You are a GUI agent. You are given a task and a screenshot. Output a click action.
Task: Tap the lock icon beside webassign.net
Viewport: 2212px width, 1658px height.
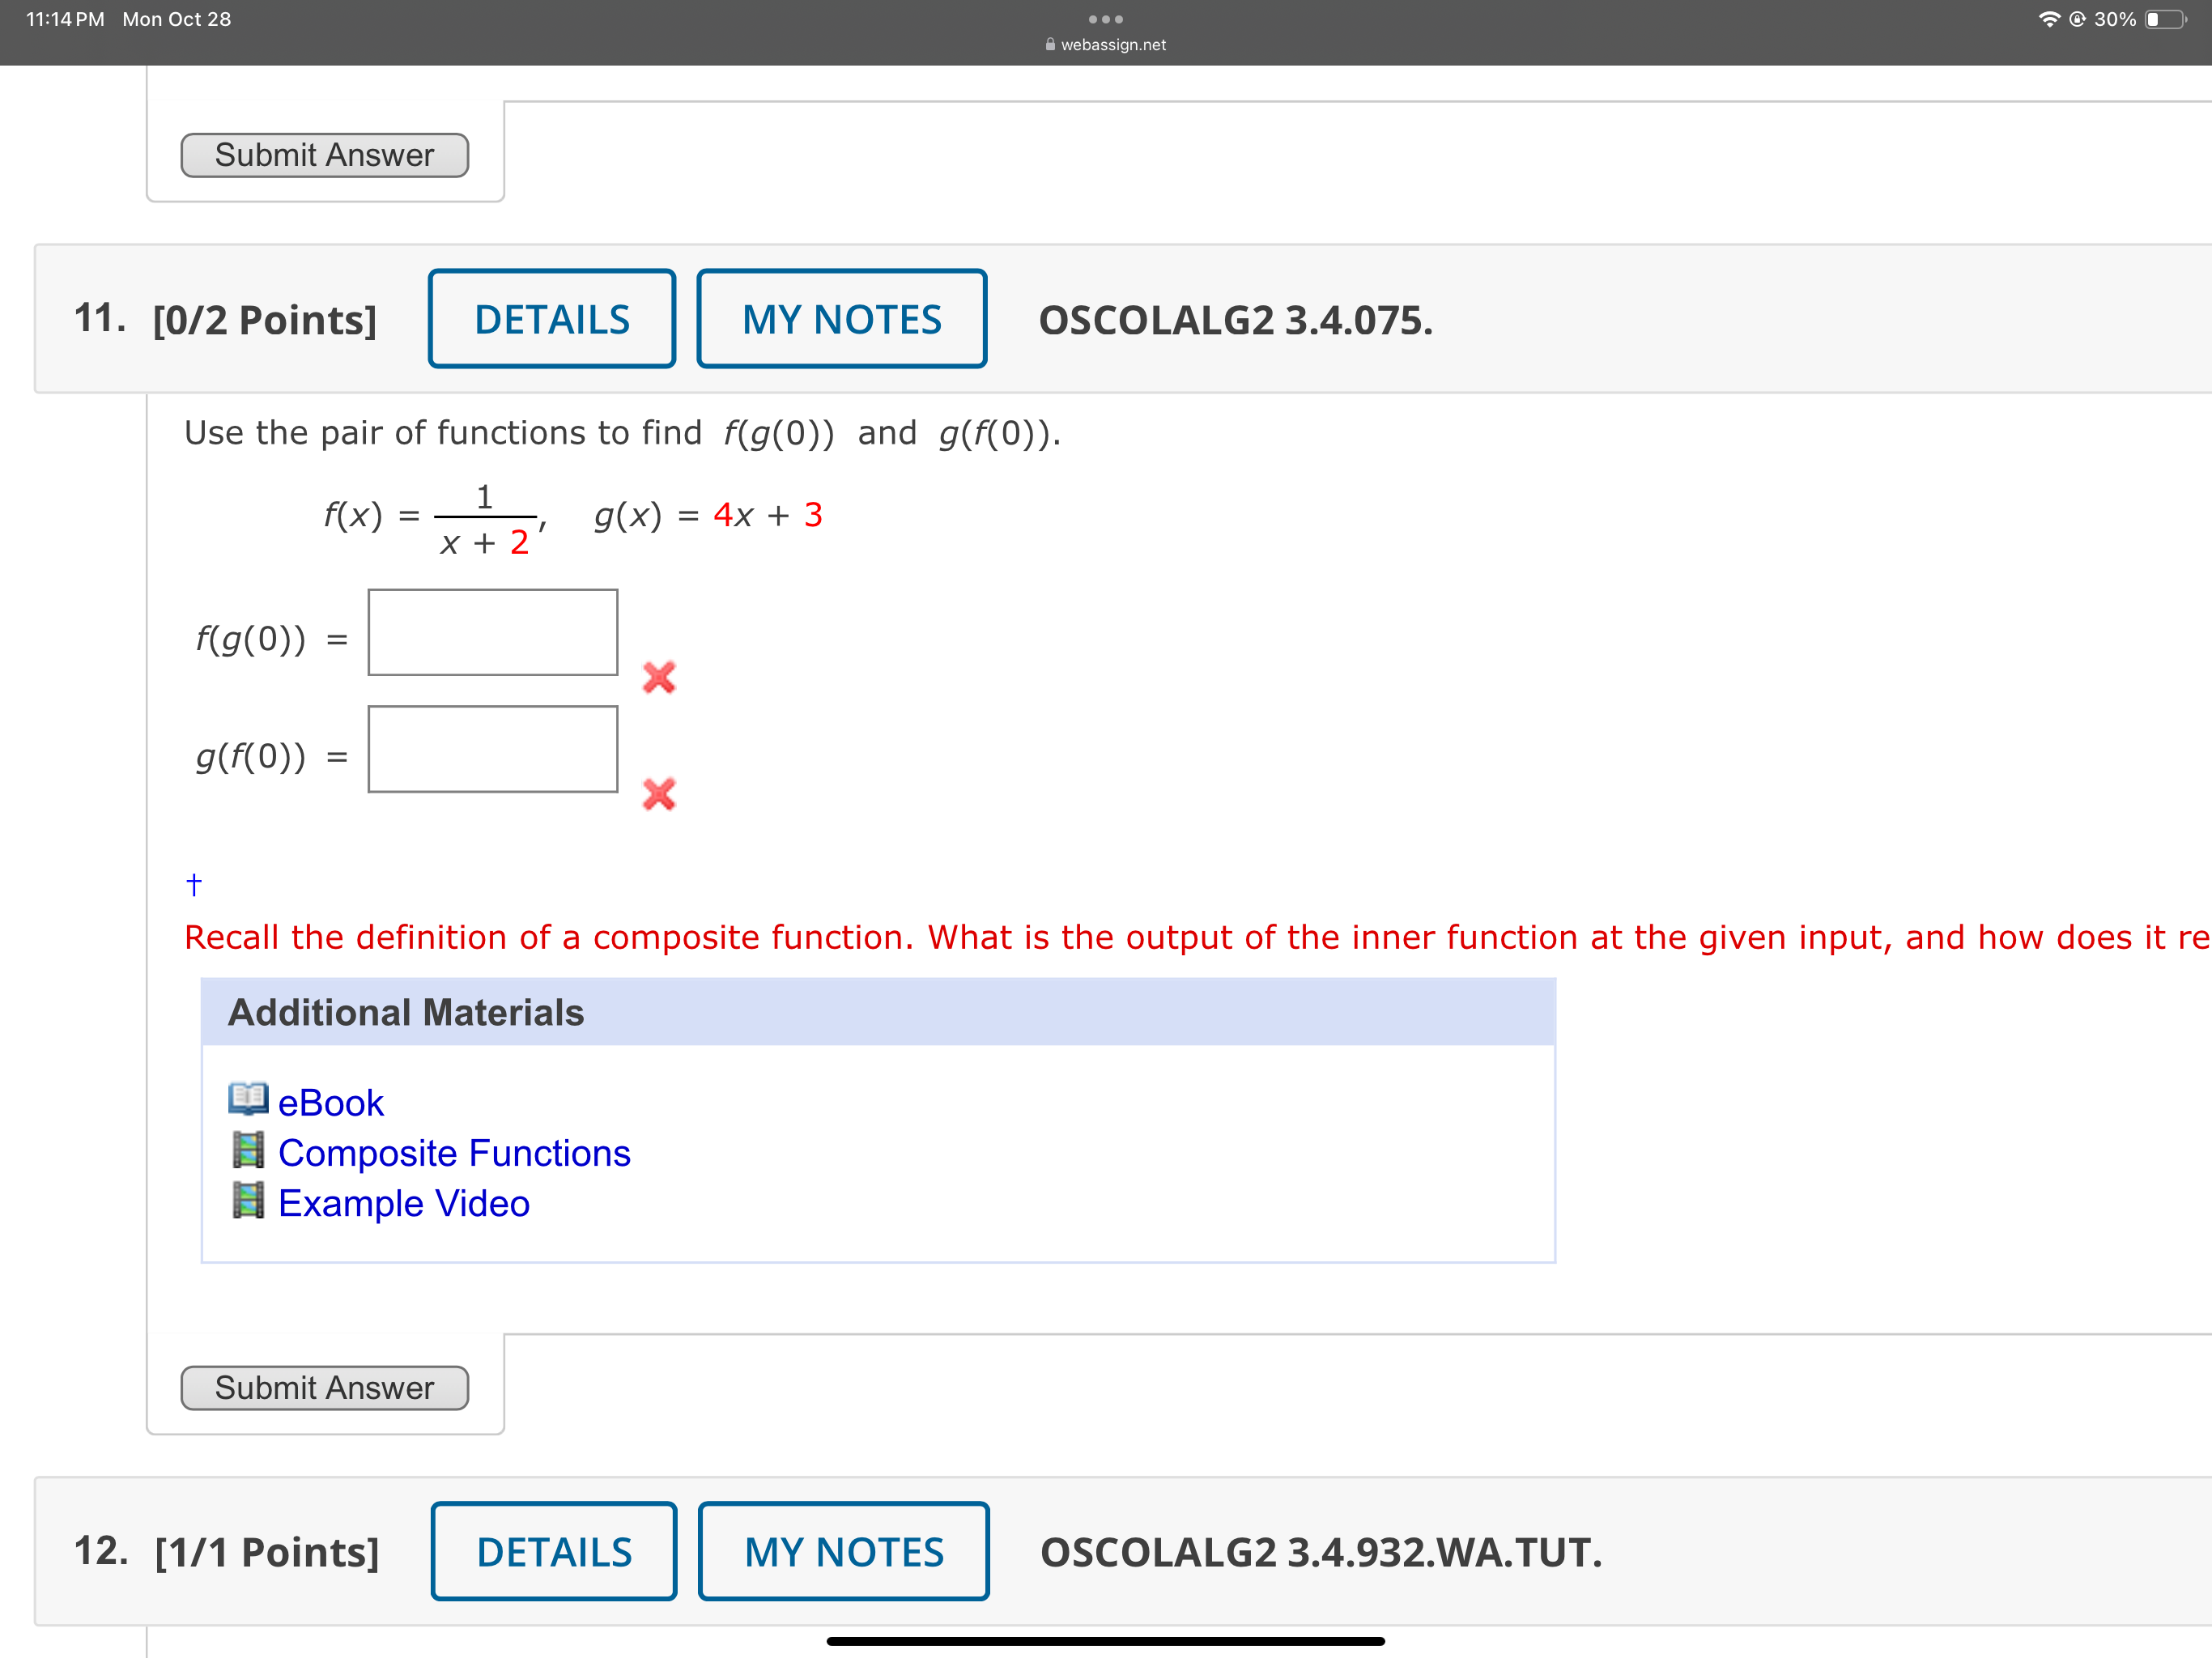tap(1050, 44)
